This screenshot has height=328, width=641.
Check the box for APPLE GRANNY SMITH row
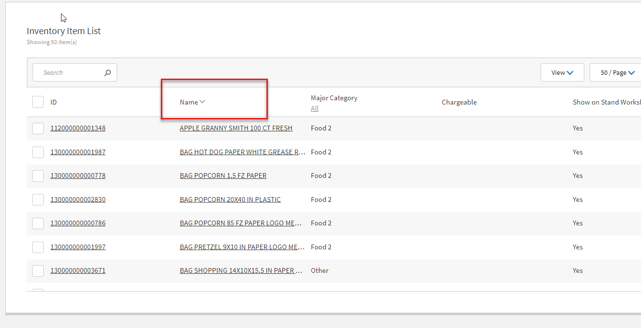click(38, 129)
